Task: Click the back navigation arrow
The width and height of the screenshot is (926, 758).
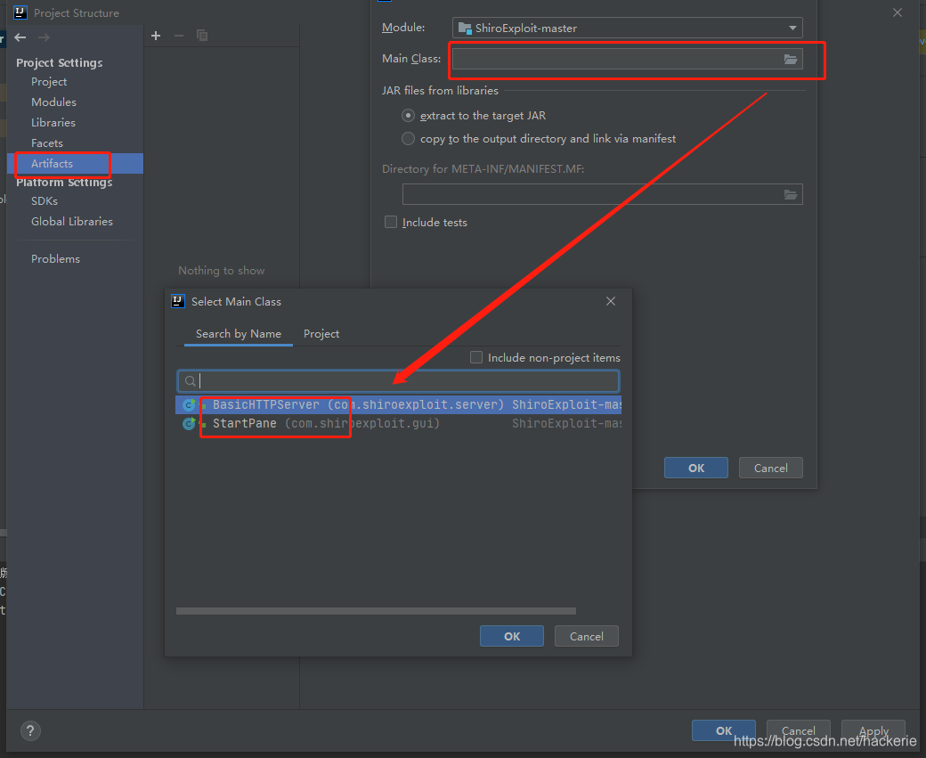Action: (20, 37)
